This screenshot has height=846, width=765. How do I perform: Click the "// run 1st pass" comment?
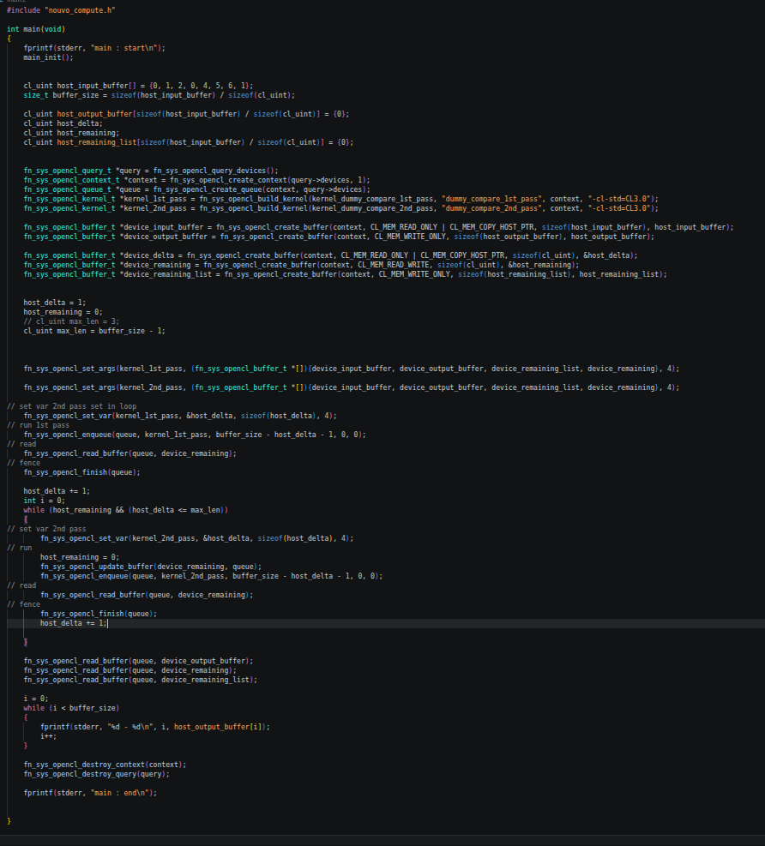point(38,426)
